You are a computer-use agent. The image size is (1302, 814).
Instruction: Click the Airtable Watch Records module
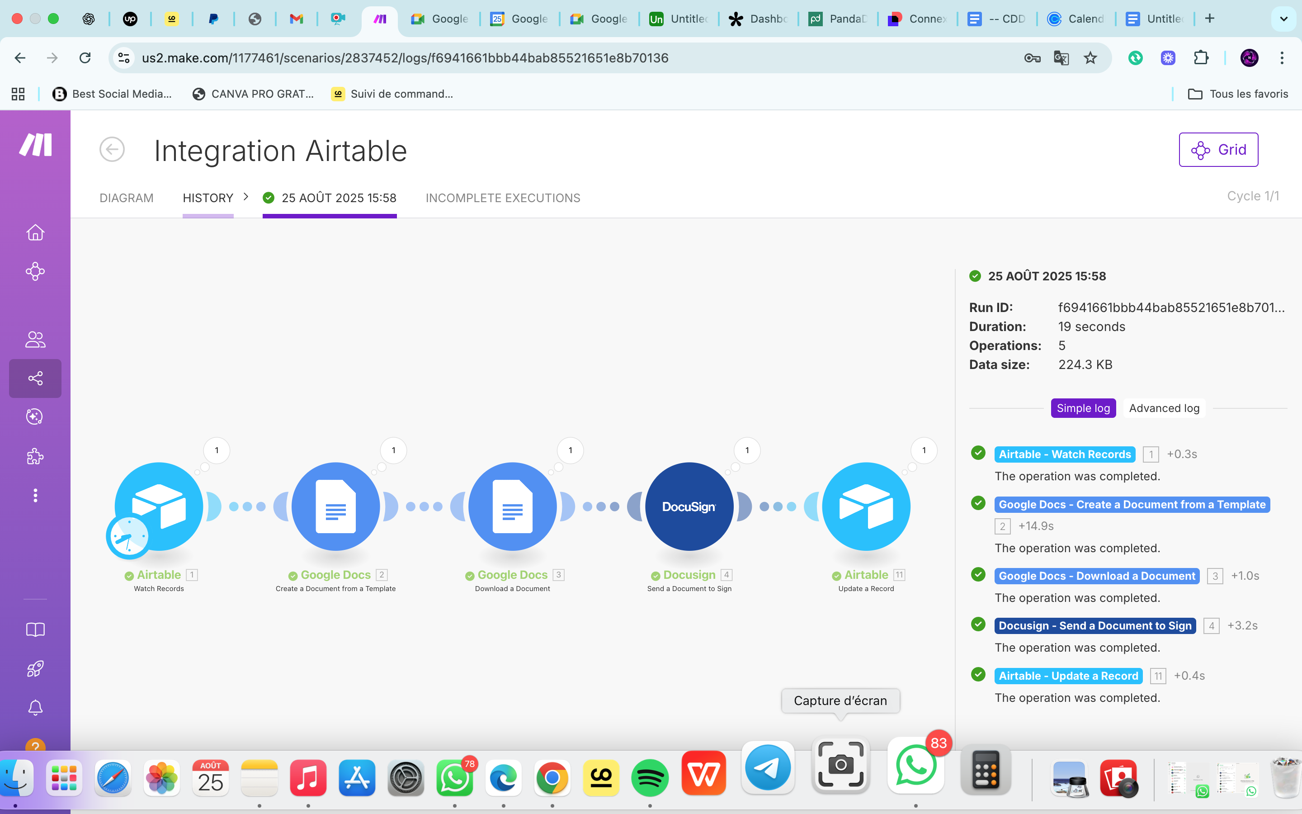(x=159, y=506)
